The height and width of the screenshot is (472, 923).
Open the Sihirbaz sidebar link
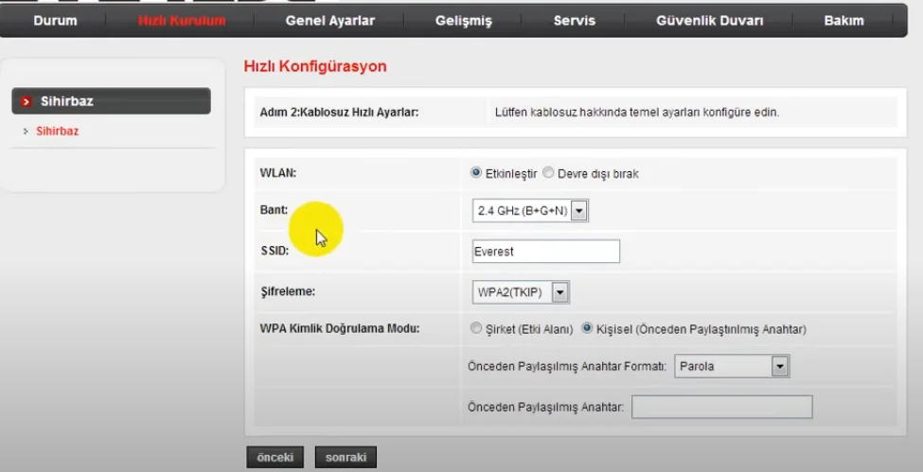point(57,131)
